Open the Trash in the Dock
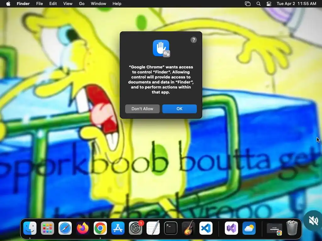The height and width of the screenshot is (241, 322). [x=292, y=228]
